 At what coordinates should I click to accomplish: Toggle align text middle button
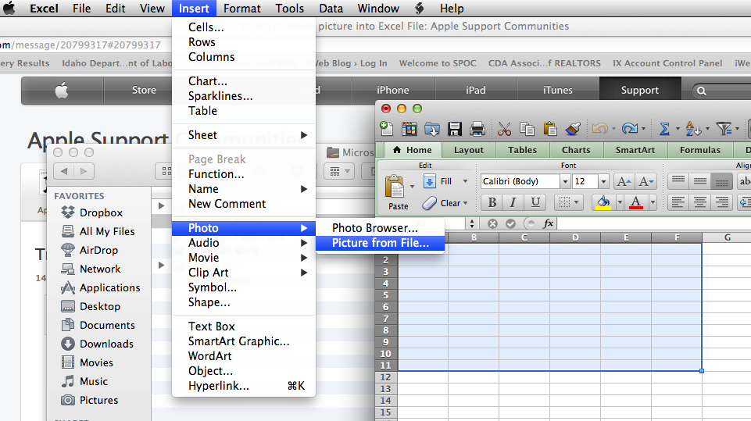699,181
